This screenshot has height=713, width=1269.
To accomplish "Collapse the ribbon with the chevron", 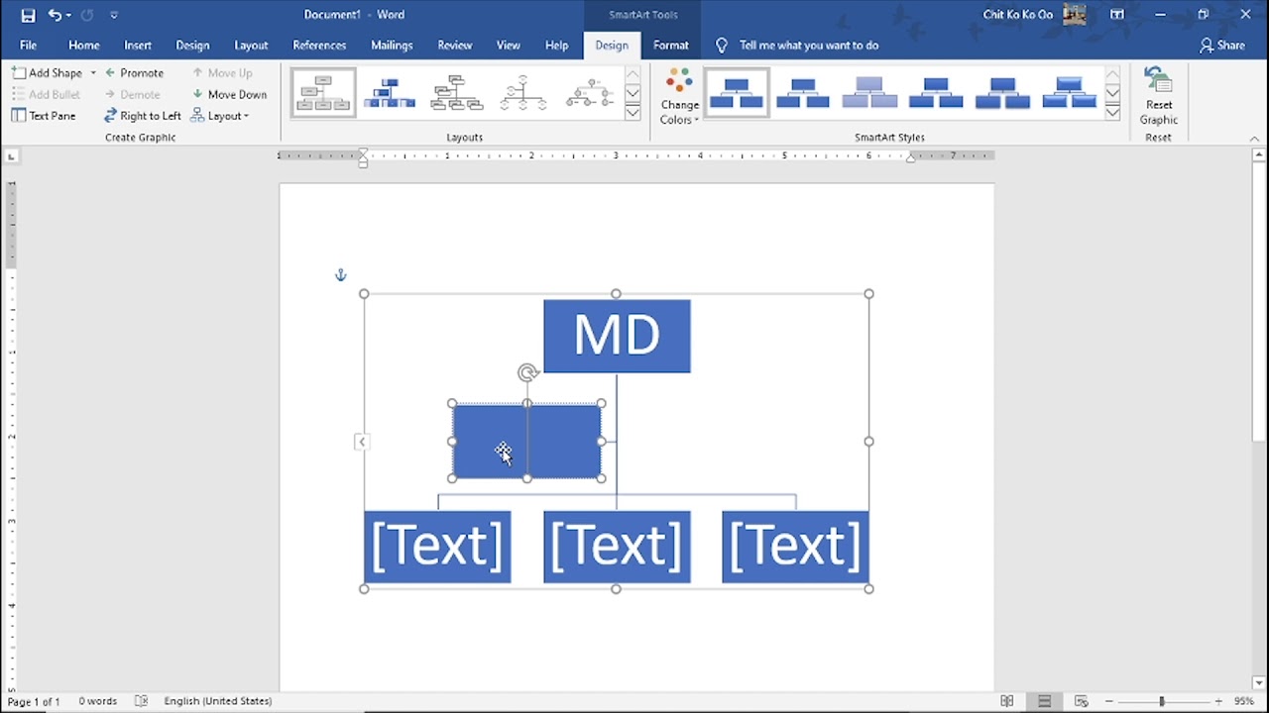I will coord(1255,139).
